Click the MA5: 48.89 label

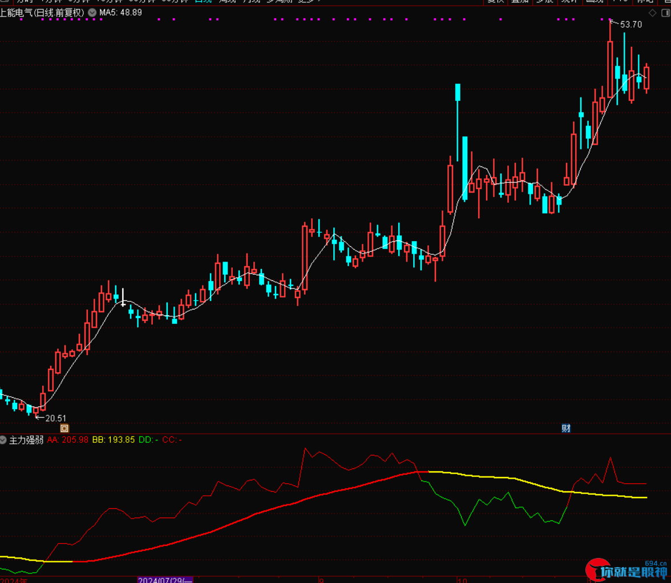pos(121,13)
